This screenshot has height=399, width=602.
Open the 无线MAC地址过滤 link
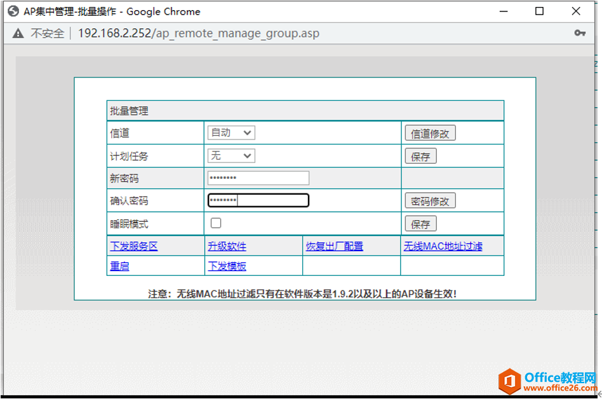tap(443, 246)
